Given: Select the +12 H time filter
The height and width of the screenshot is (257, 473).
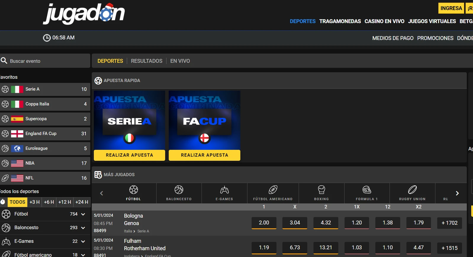Looking at the screenshot, I should [x=65, y=202].
